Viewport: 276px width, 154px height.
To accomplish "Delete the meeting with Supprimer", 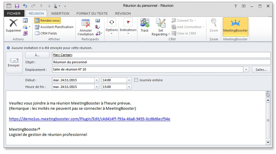I will (x=13, y=26).
